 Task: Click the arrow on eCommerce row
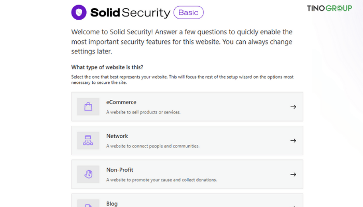click(x=293, y=107)
